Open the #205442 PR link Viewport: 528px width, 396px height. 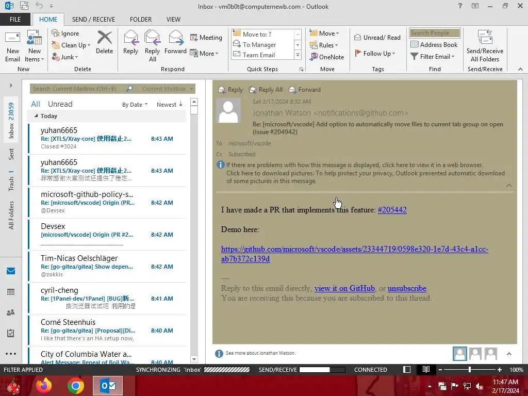(392, 210)
